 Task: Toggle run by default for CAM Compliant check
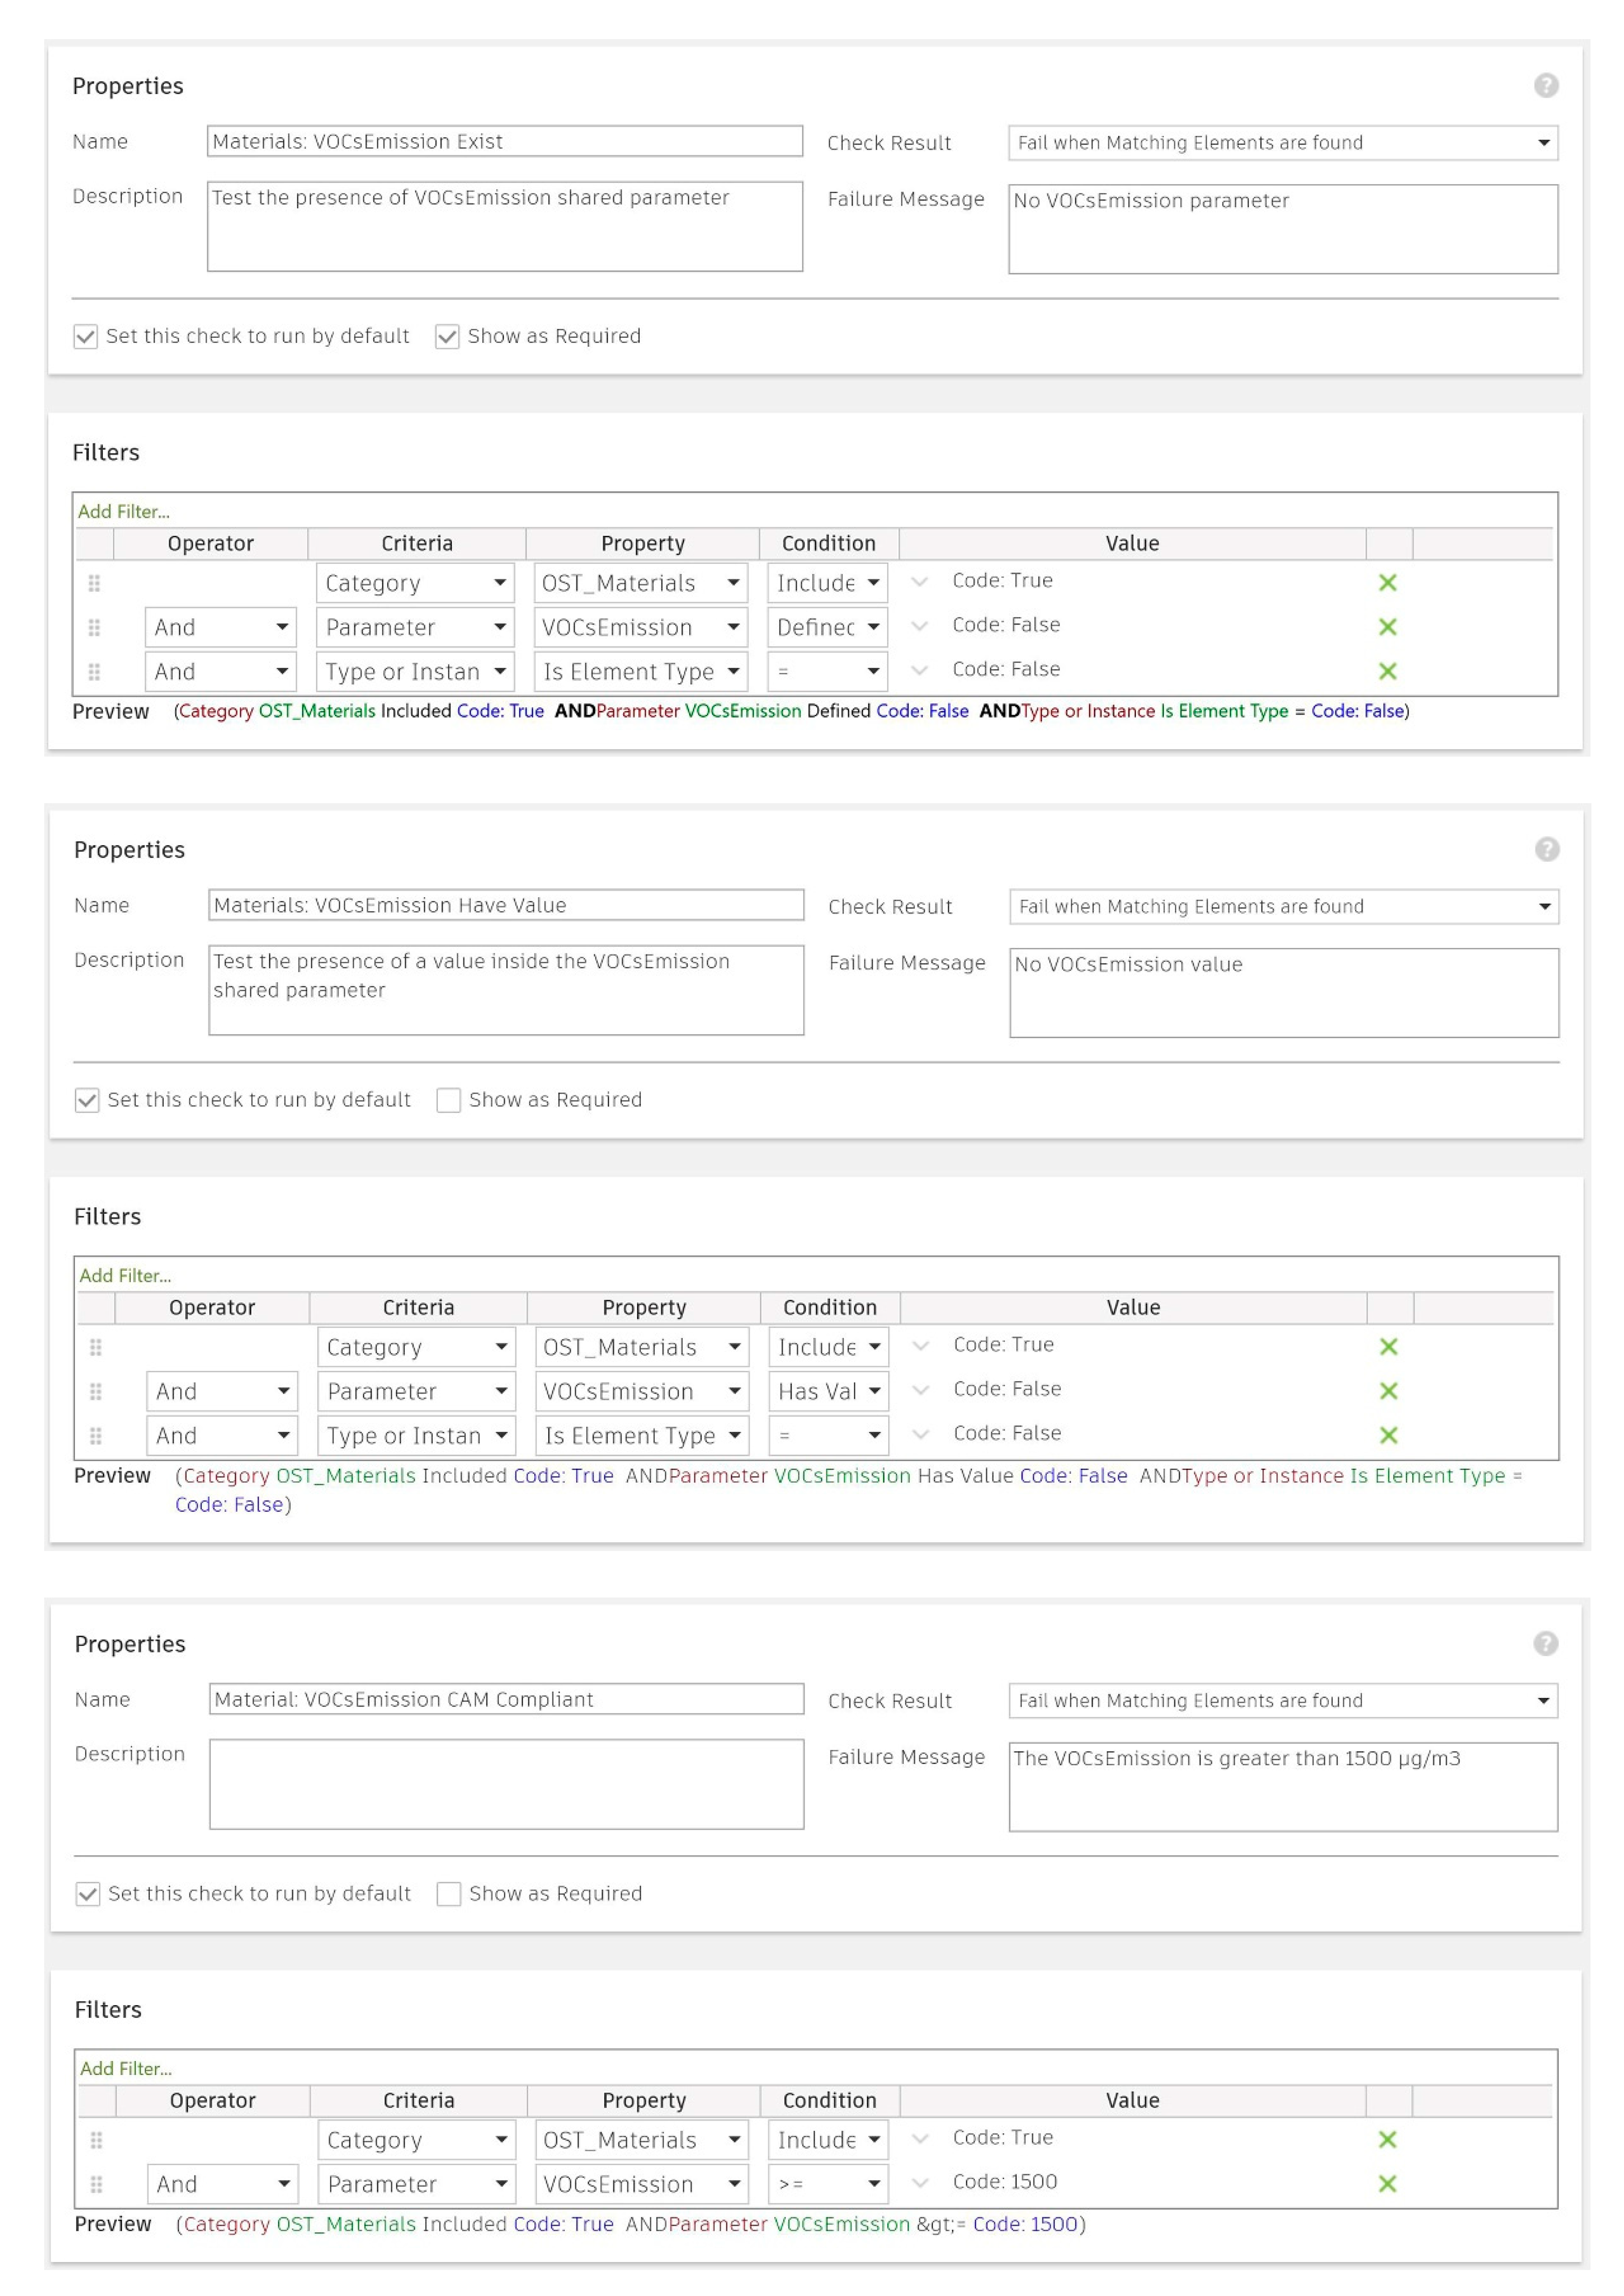tap(88, 1895)
